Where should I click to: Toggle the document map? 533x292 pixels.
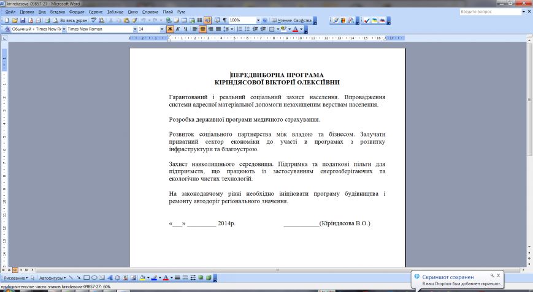(217, 20)
